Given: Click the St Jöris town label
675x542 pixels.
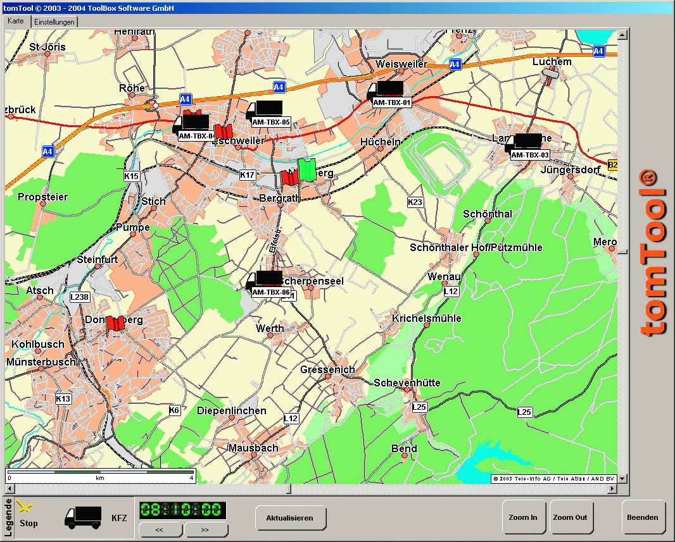Looking at the screenshot, I should click(x=47, y=47).
